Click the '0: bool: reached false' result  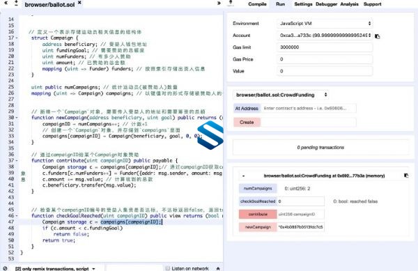355,201
